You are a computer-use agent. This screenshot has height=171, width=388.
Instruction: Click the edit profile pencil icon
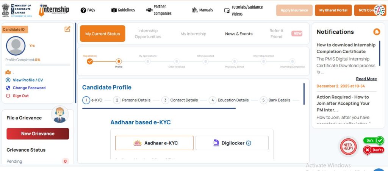[x=67, y=29]
